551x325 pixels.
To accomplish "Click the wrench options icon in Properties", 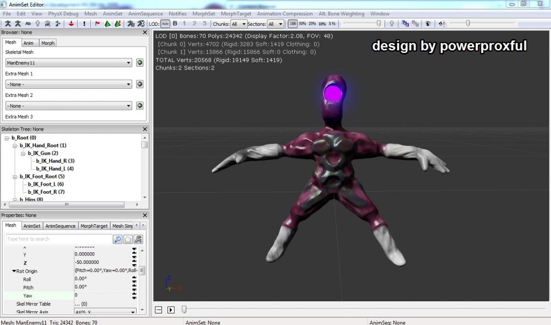I will tap(138, 239).
